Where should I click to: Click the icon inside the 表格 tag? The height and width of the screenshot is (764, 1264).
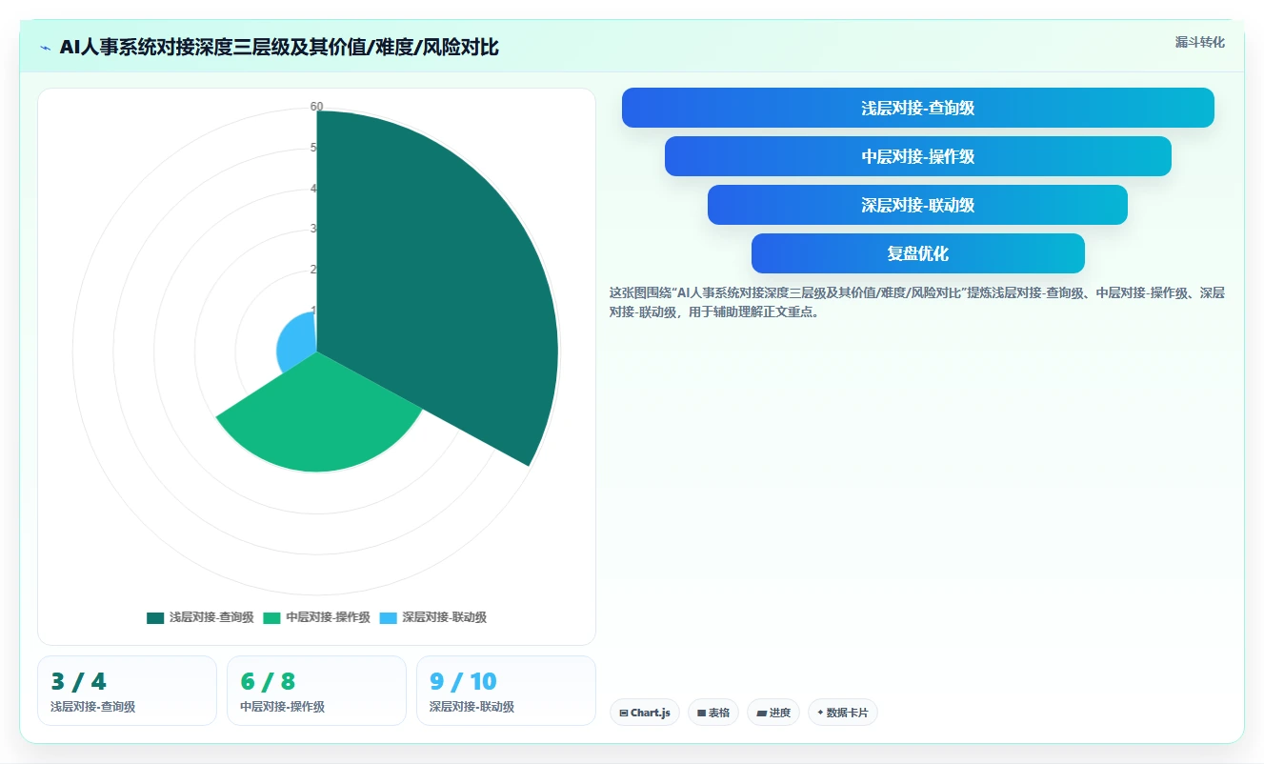pos(702,713)
